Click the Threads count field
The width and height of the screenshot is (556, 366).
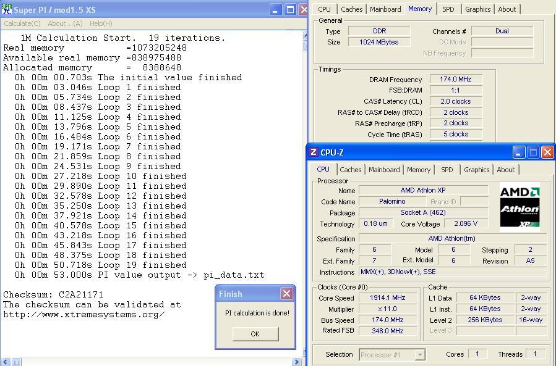[535, 354]
